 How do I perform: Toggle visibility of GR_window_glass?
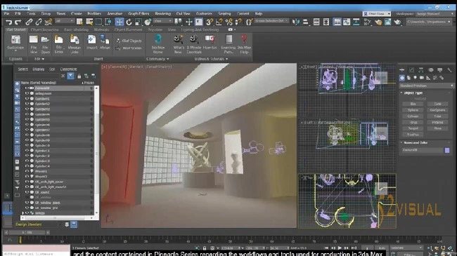tap(27, 203)
